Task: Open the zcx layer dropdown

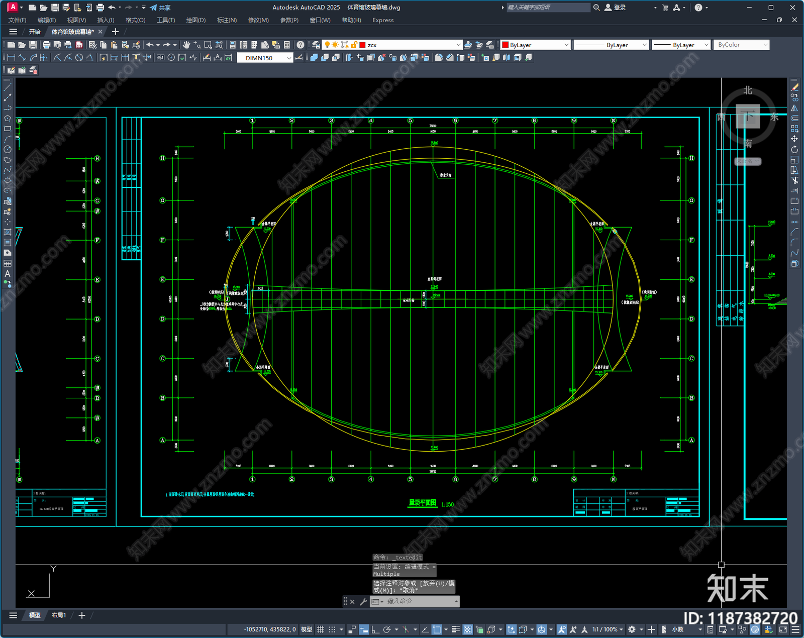Action: (x=458, y=45)
